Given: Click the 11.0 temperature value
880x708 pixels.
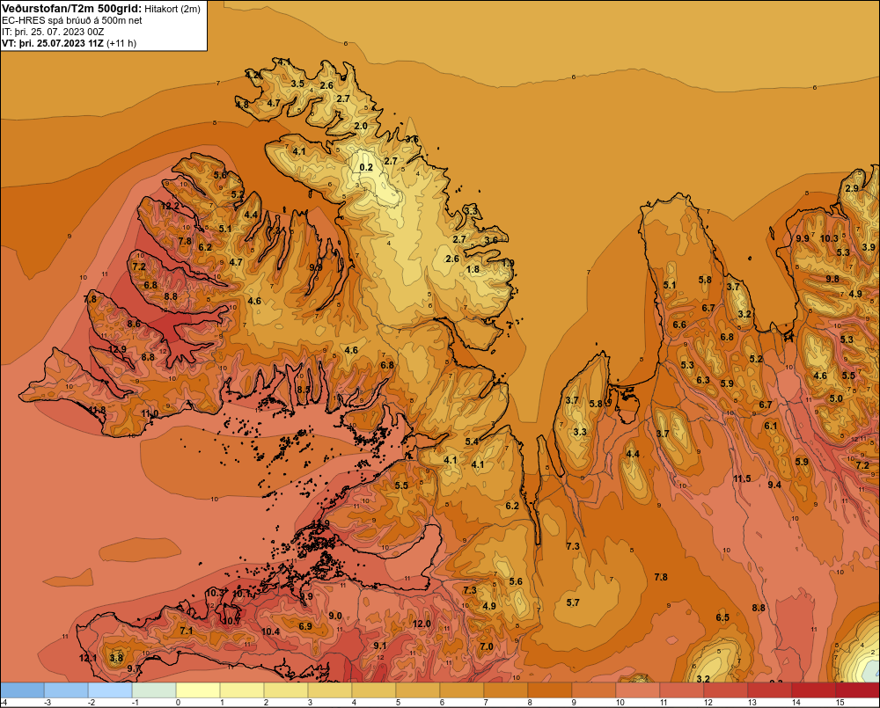Looking at the screenshot, I should coord(150,413).
